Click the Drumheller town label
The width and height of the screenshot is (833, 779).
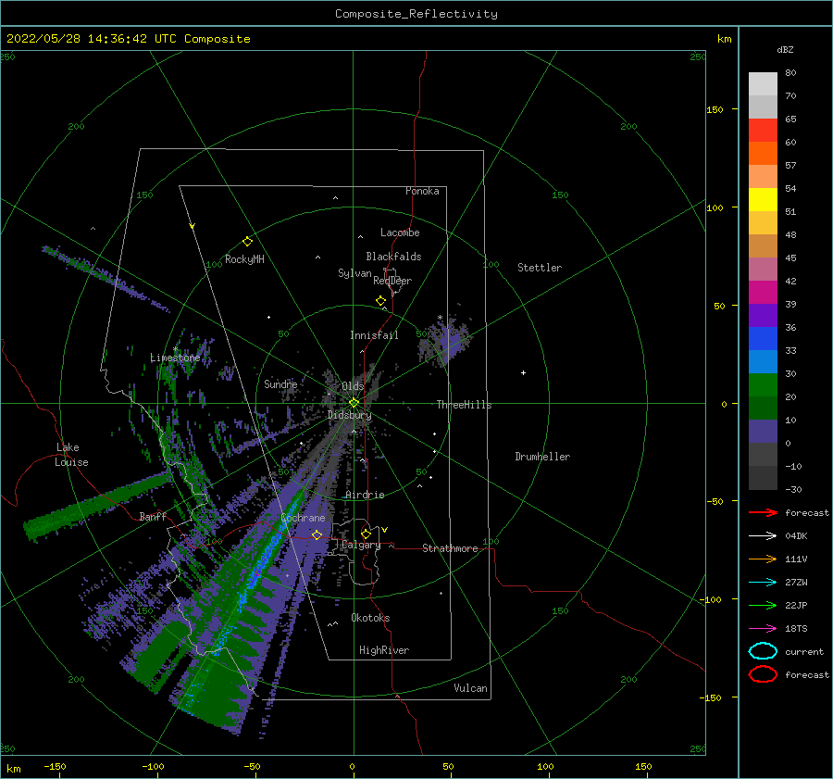[542, 457]
